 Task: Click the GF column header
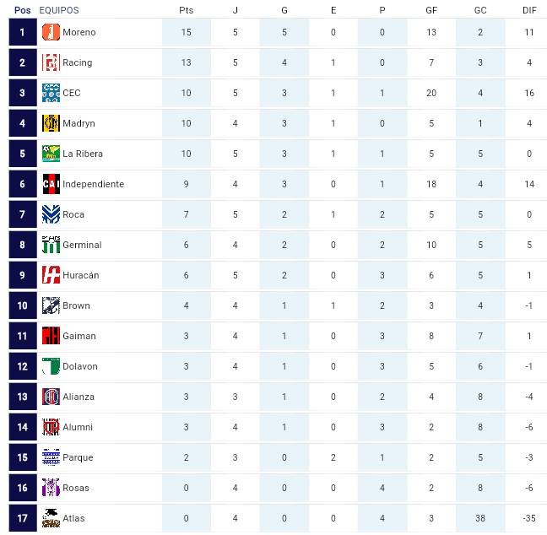(x=431, y=10)
